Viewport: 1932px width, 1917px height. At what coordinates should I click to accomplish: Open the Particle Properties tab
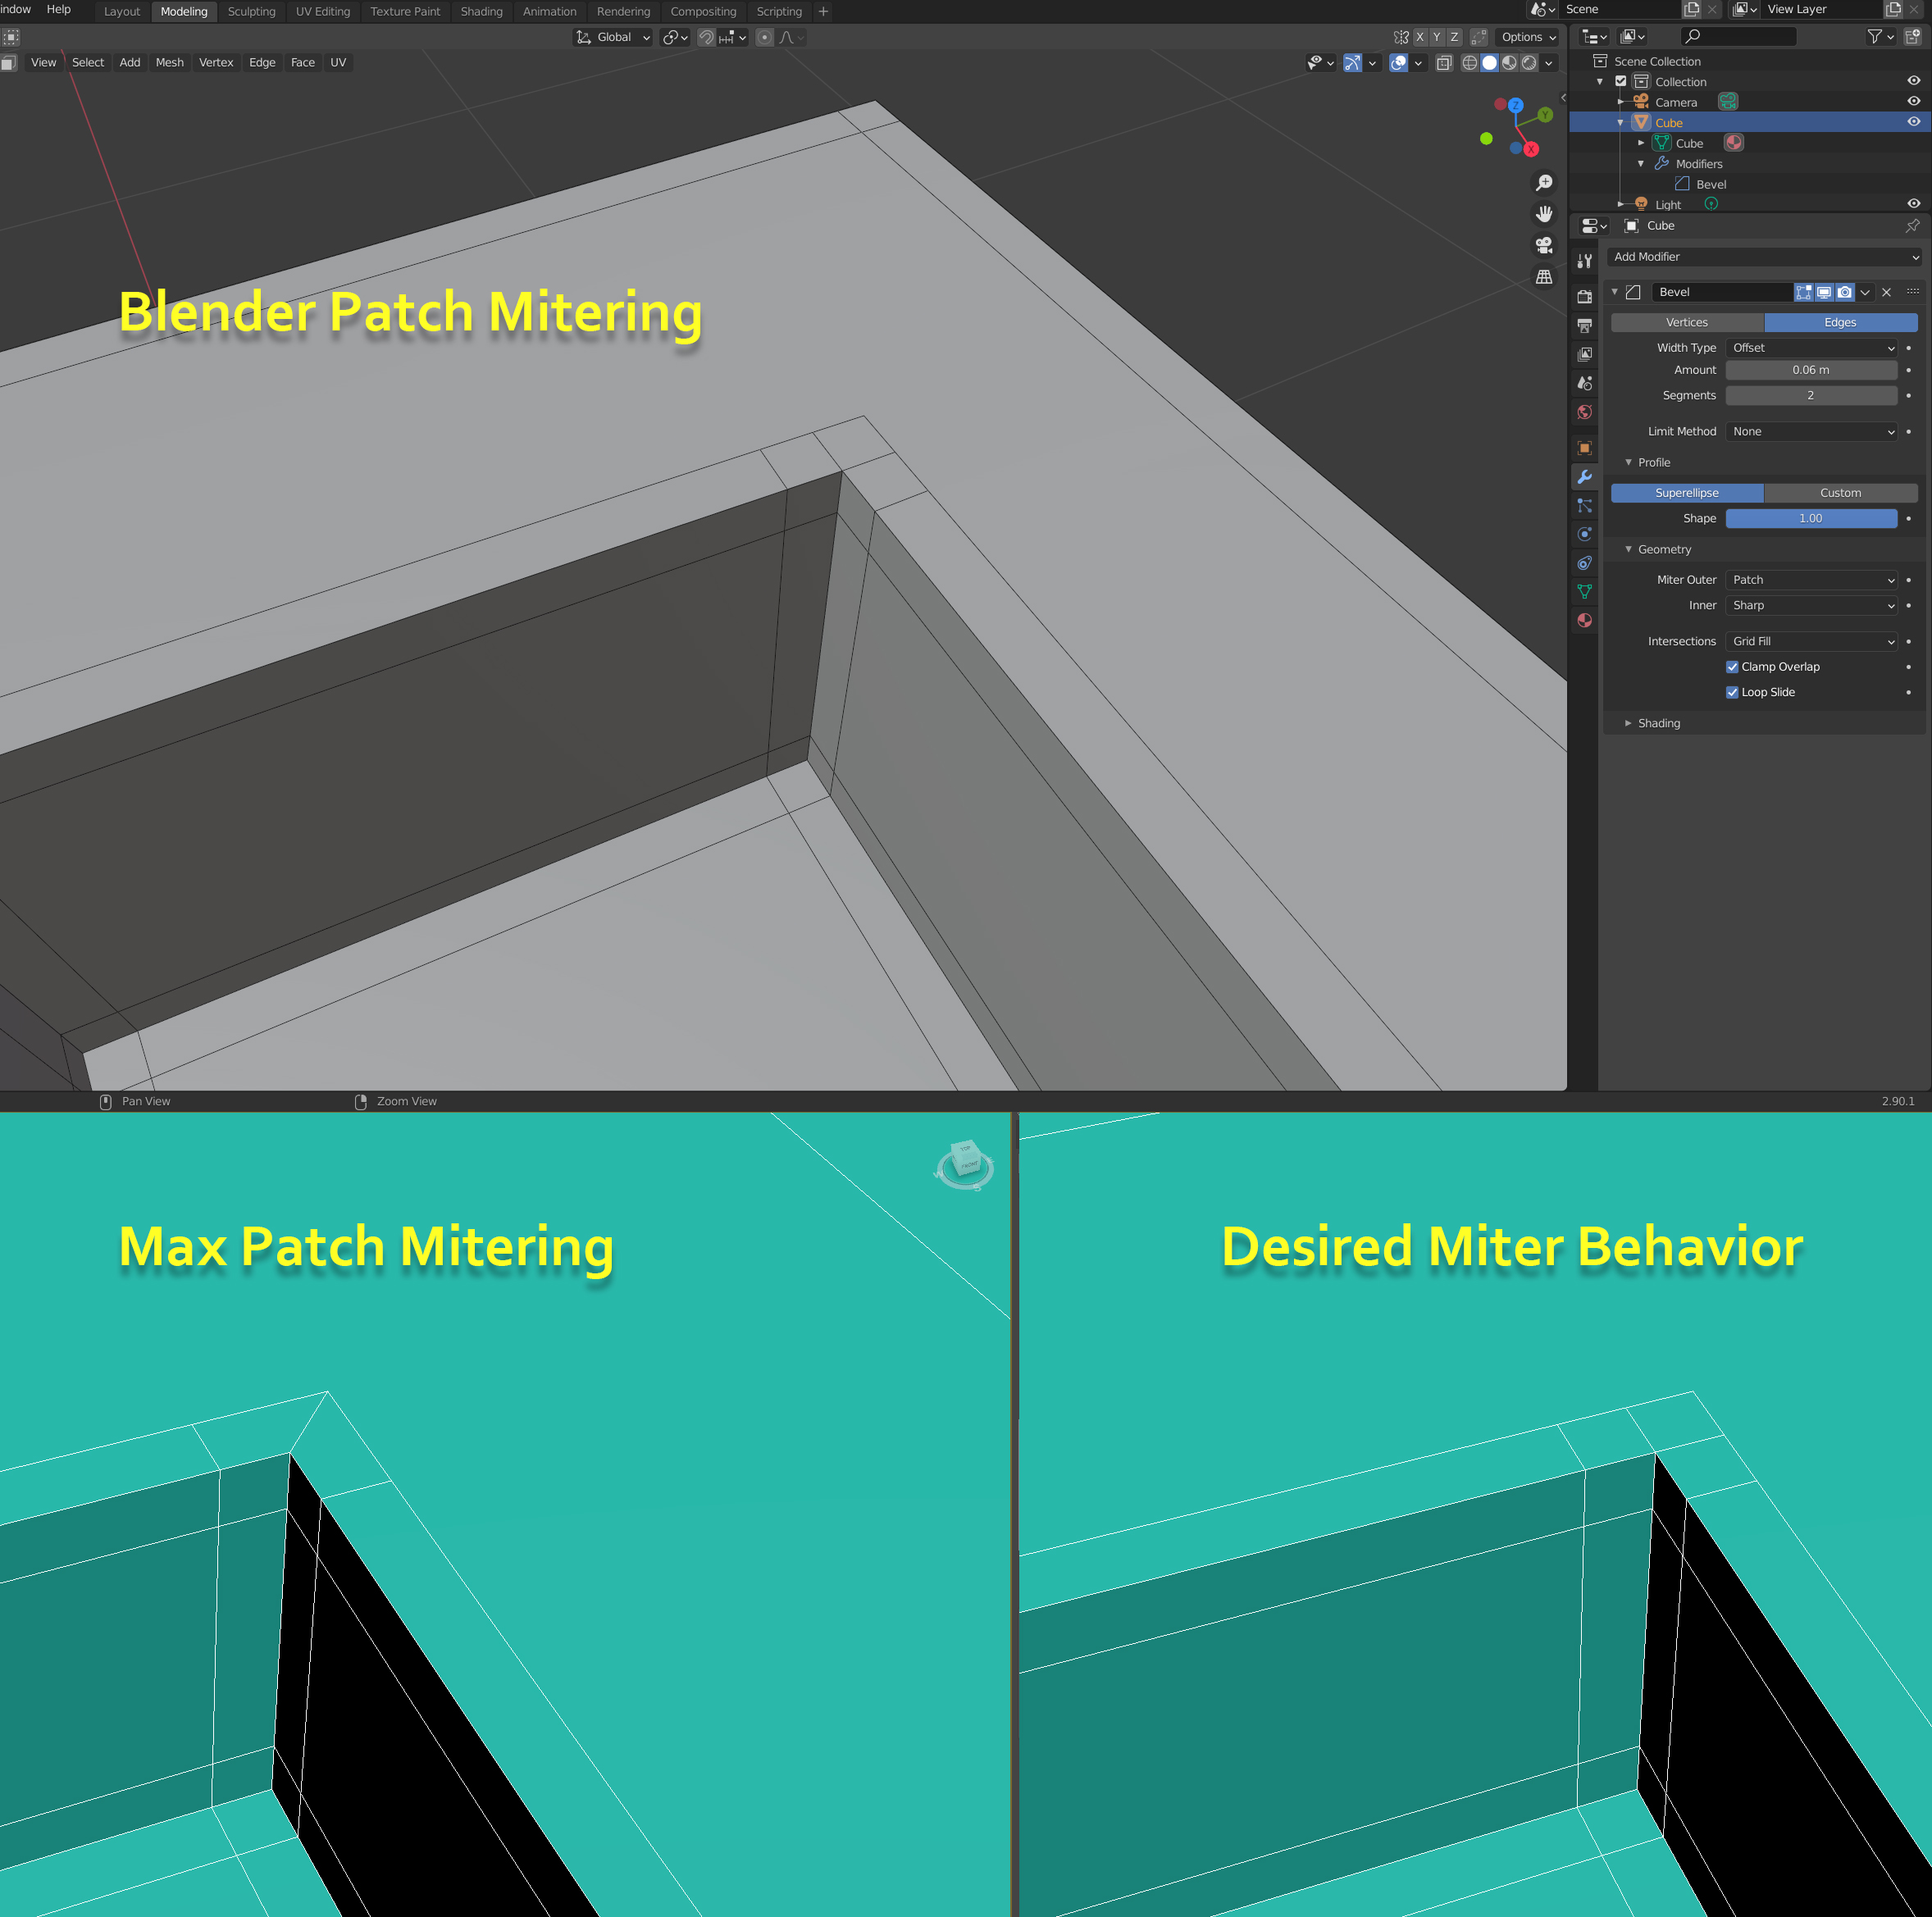pos(1585,505)
